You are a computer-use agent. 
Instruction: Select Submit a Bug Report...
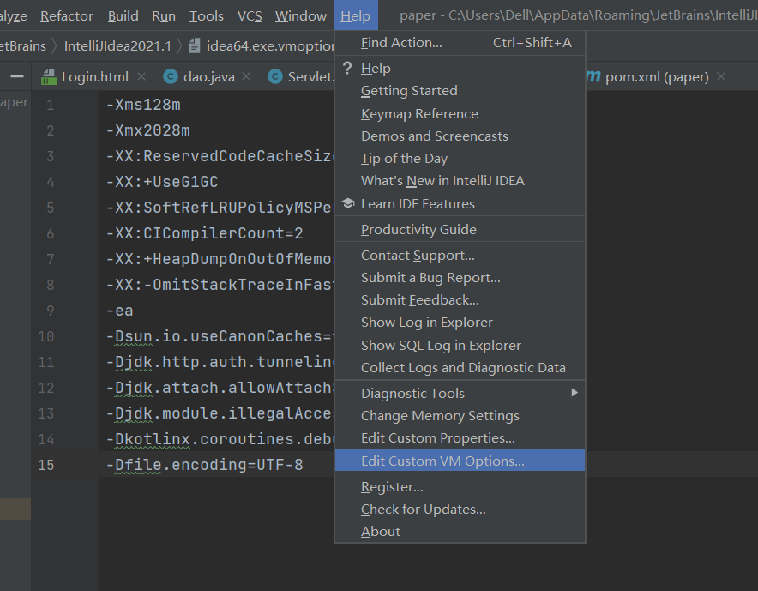(x=460, y=277)
